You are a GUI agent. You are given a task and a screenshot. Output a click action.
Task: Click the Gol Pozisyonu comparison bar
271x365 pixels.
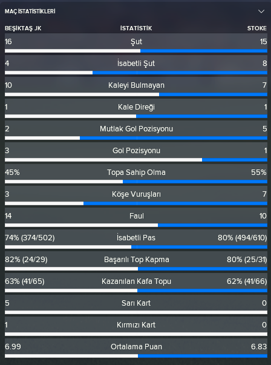(136, 160)
